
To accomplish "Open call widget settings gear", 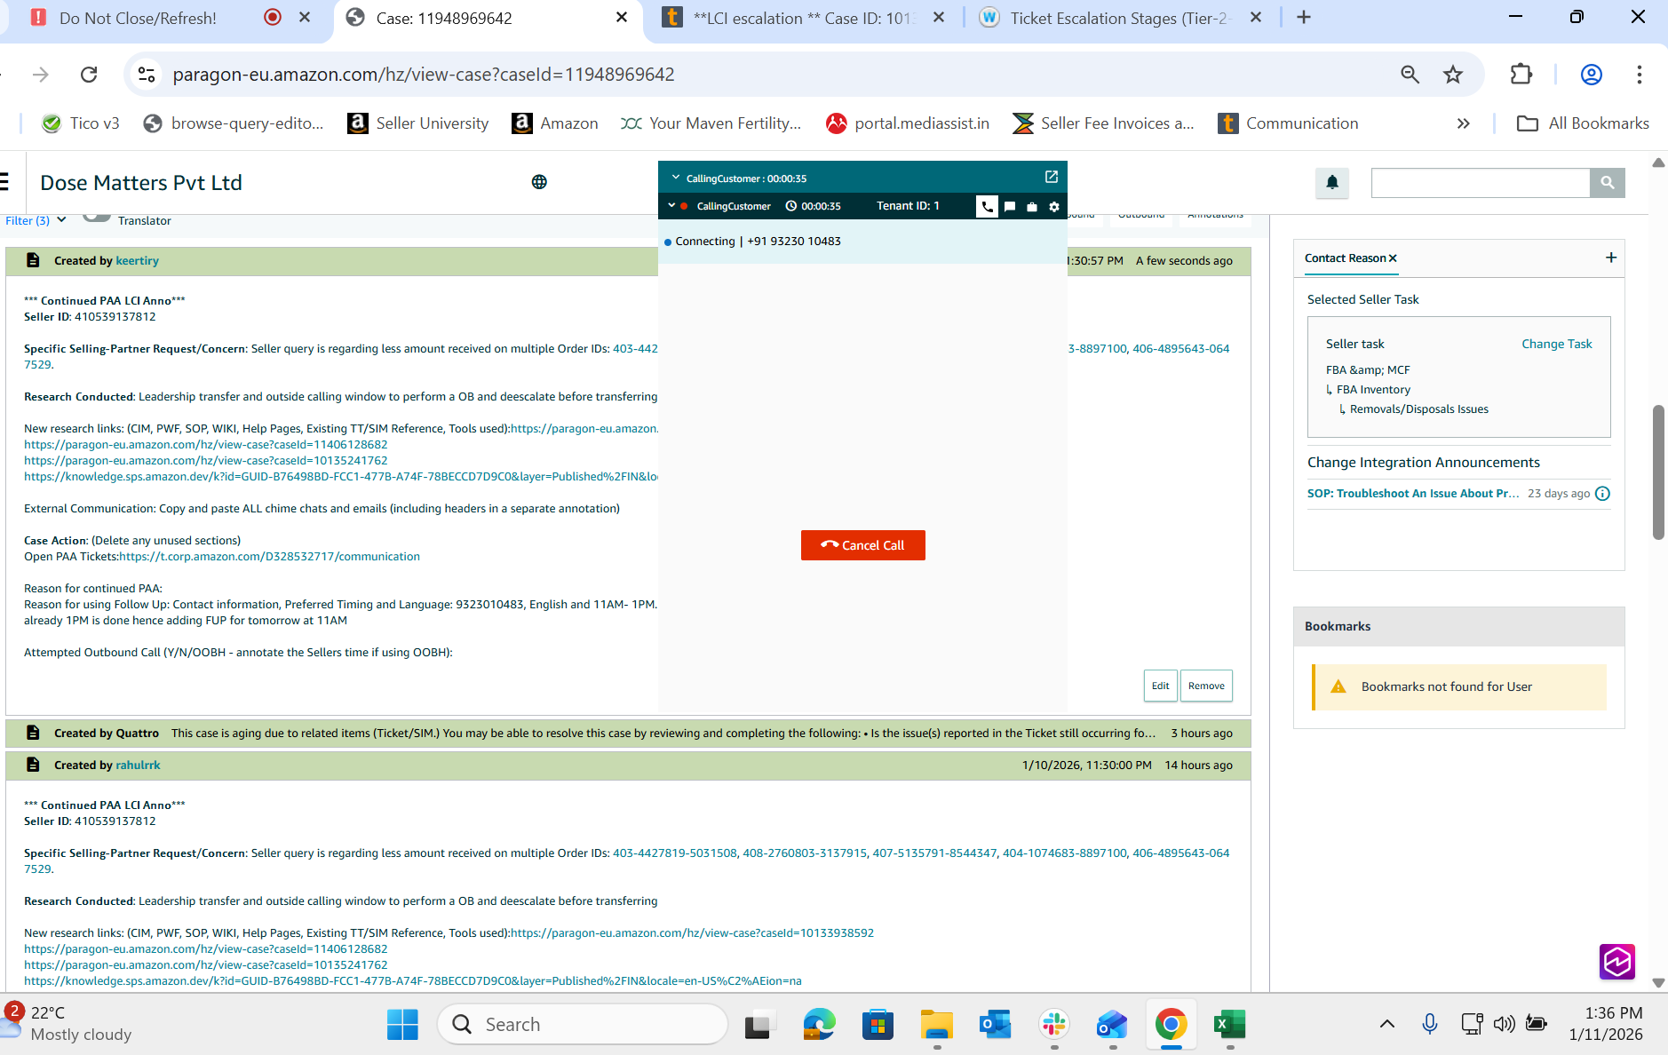I will click(x=1054, y=206).
